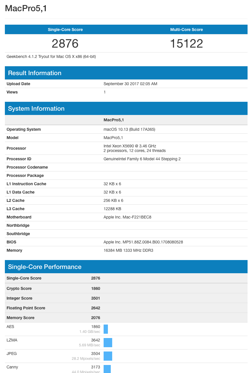The image size is (251, 373).
Task: Click the Processor Codename label
Action: click(27, 167)
